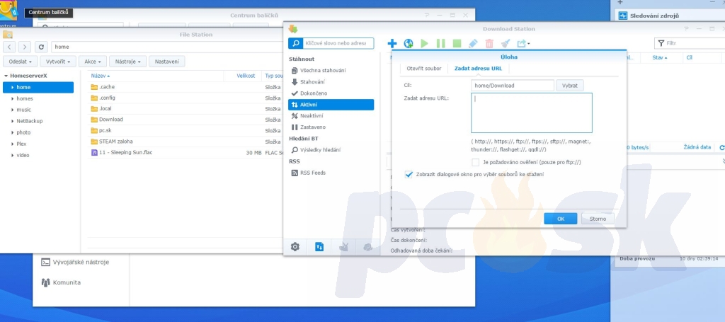Cancel the task with Storno

point(598,219)
